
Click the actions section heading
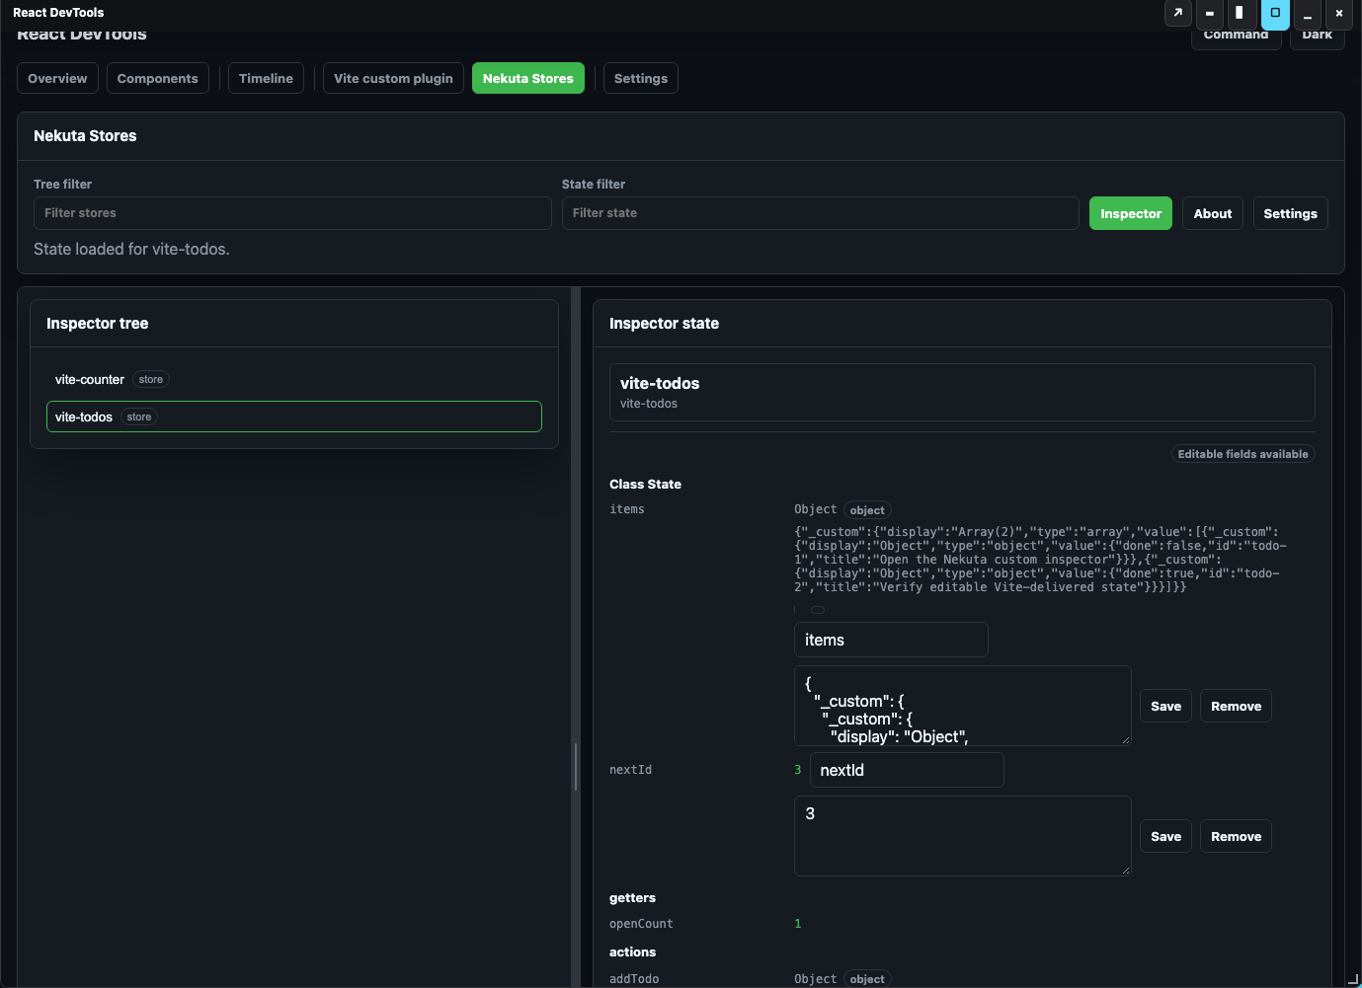632,951
